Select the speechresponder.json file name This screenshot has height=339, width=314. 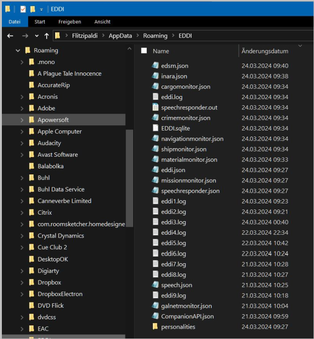(x=190, y=191)
